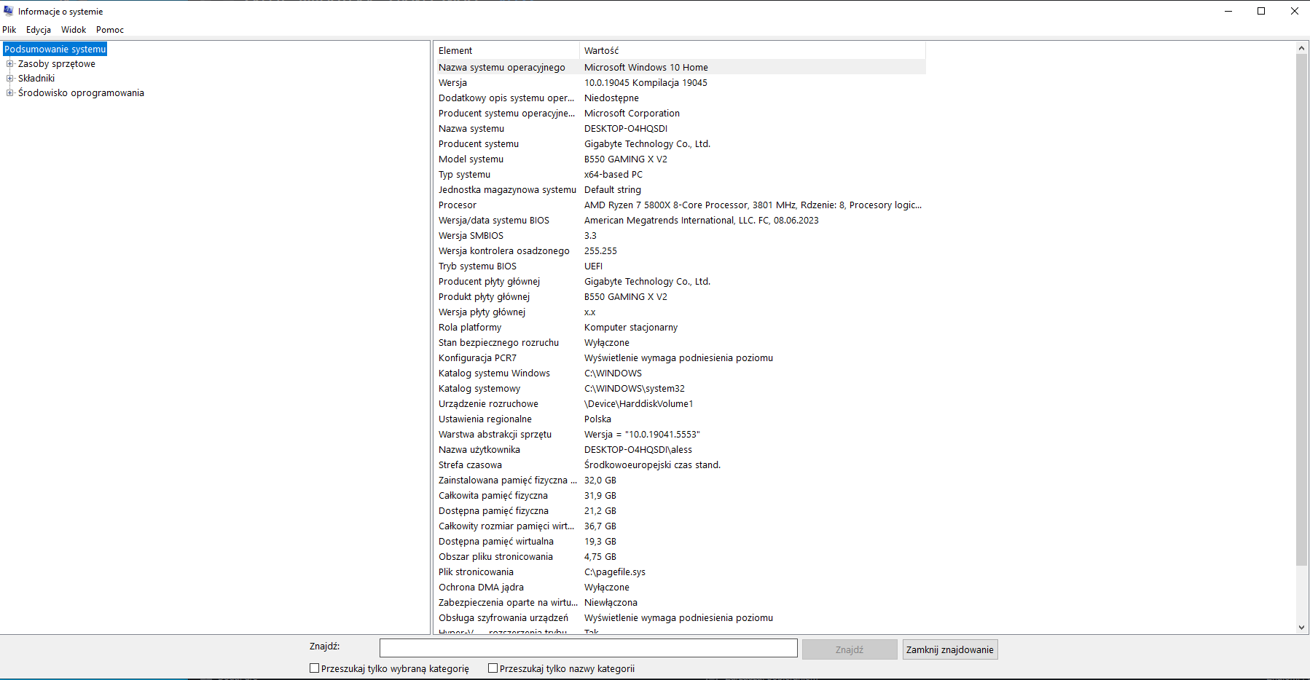The width and height of the screenshot is (1310, 680).
Task: Close the Informacje o systemie window
Action: click(x=1295, y=11)
